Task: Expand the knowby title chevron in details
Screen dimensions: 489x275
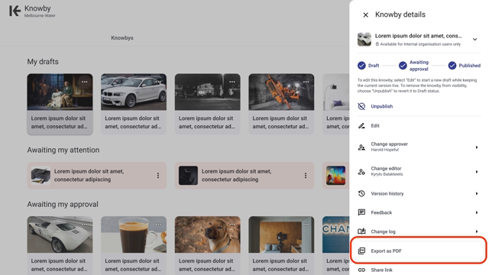Action: [x=474, y=39]
